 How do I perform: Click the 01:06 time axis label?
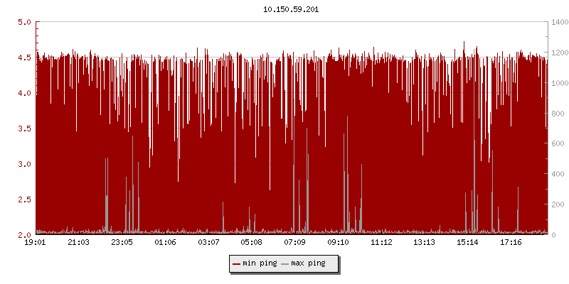(x=165, y=243)
